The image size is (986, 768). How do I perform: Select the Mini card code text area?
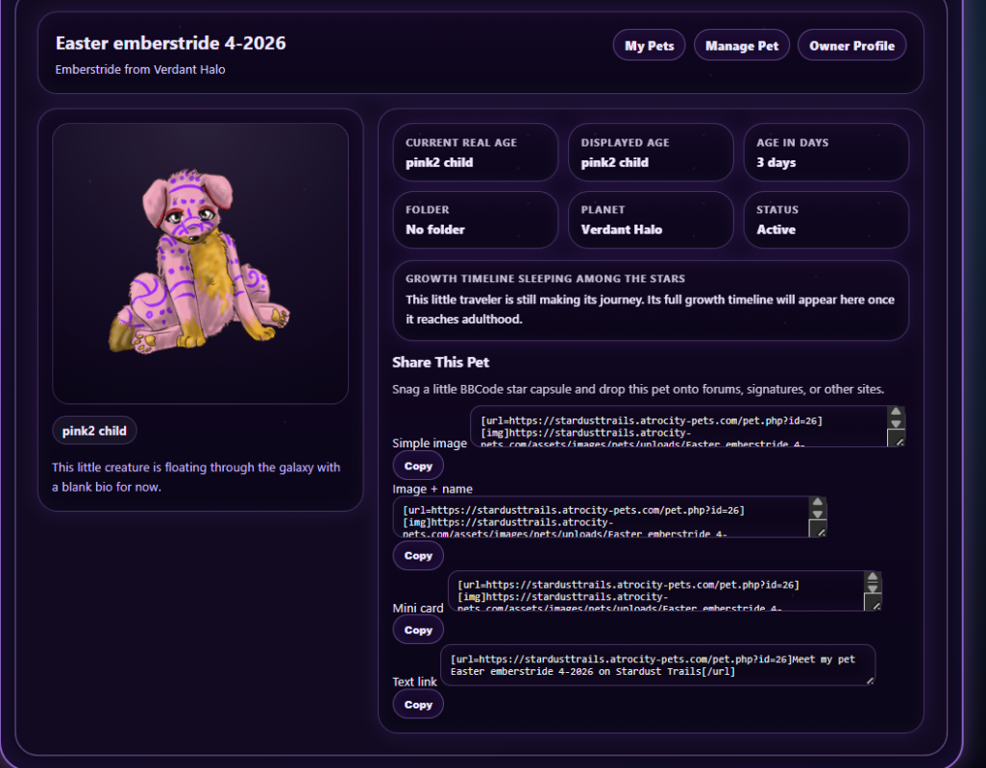pos(653,591)
